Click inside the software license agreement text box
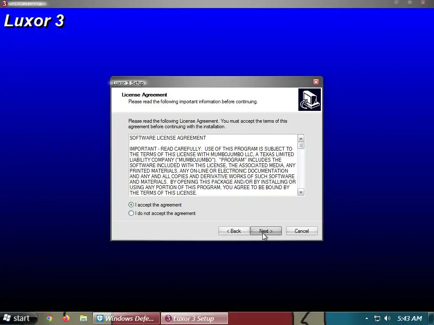Image resolution: width=434 pixels, height=325 pixels. point(213,165)
